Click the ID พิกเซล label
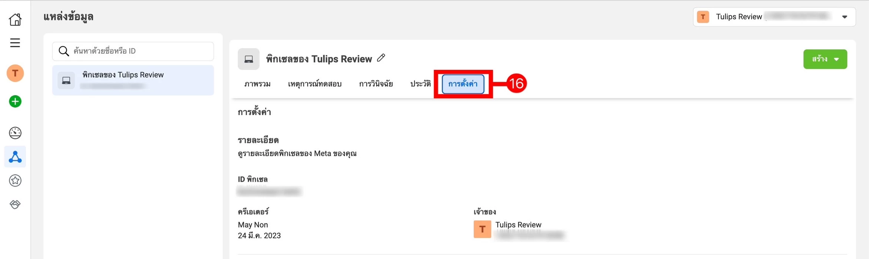 (x=253, y=179)
